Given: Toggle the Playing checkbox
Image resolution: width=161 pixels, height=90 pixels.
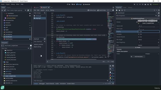Looking at the screenshot, I should coord(139,31).
